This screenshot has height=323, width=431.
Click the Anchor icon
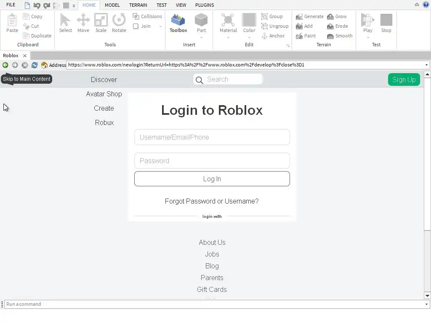[264, 36]
